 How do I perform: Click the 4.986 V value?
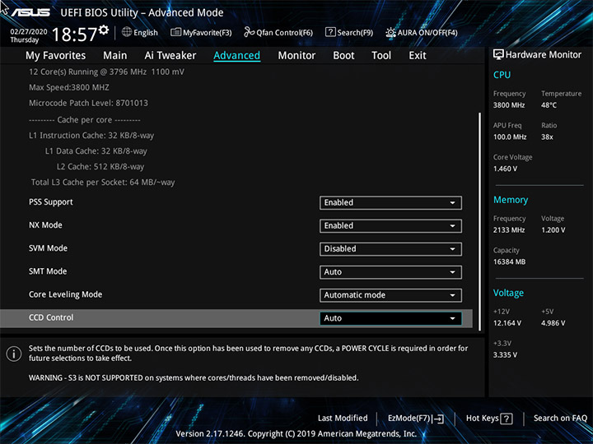pos(553,323)
